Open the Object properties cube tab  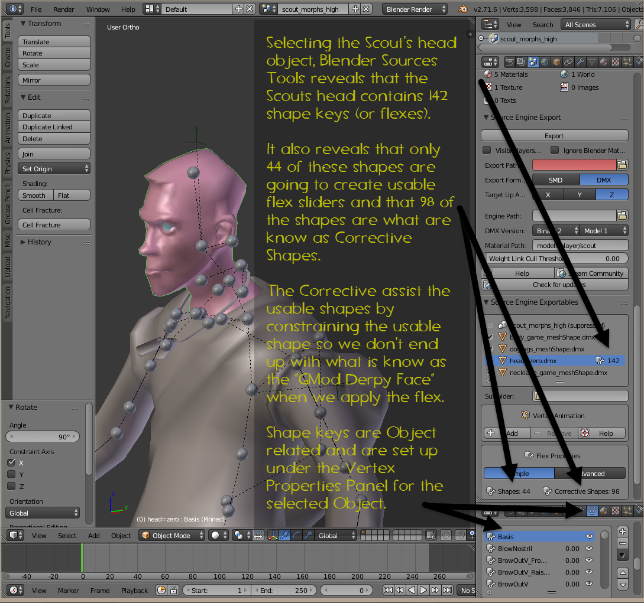556,62
